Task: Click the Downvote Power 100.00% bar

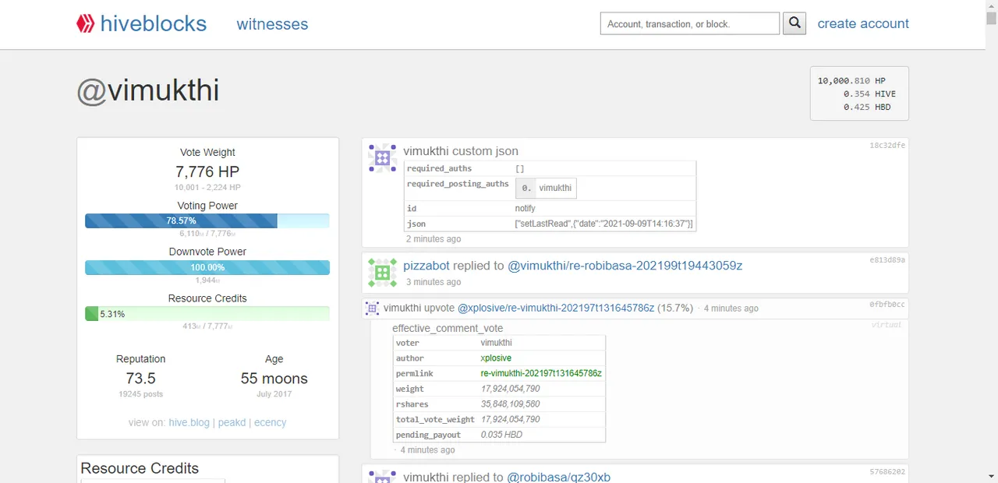Action: click(207, 267)
